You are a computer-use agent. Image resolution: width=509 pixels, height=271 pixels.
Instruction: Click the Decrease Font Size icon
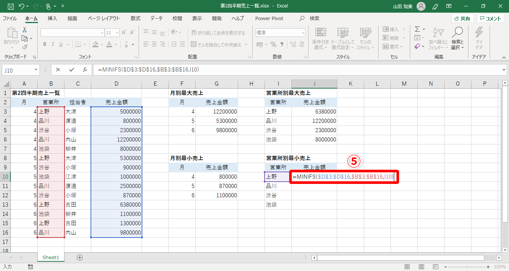tap(133, 33)
